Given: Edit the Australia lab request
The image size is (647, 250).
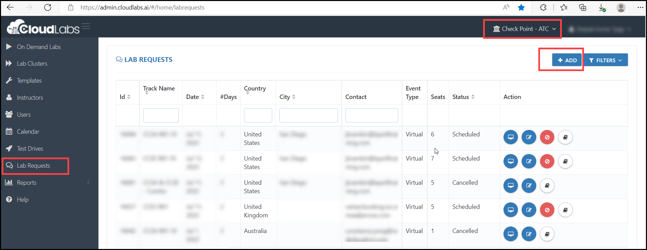Looking at the screenshot, I should 529,234.
